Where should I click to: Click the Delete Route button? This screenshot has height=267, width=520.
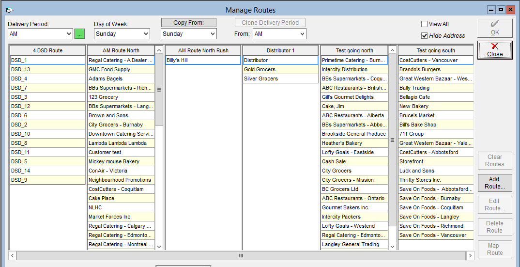[x=495, y=227]
